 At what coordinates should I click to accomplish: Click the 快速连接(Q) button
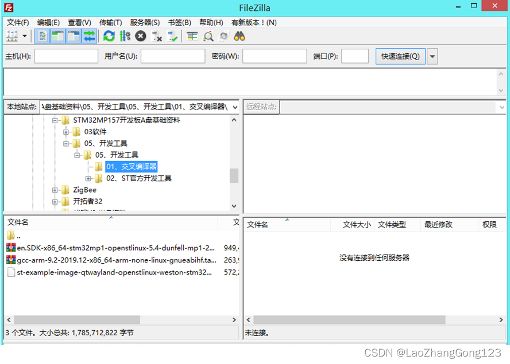tap(400, 56)
